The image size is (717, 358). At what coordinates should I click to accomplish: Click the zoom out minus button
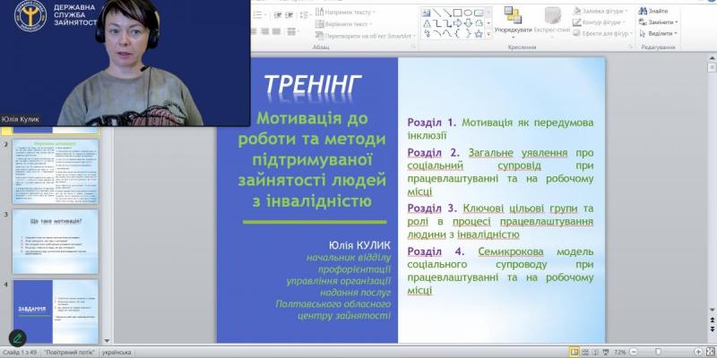coord(635,352)
